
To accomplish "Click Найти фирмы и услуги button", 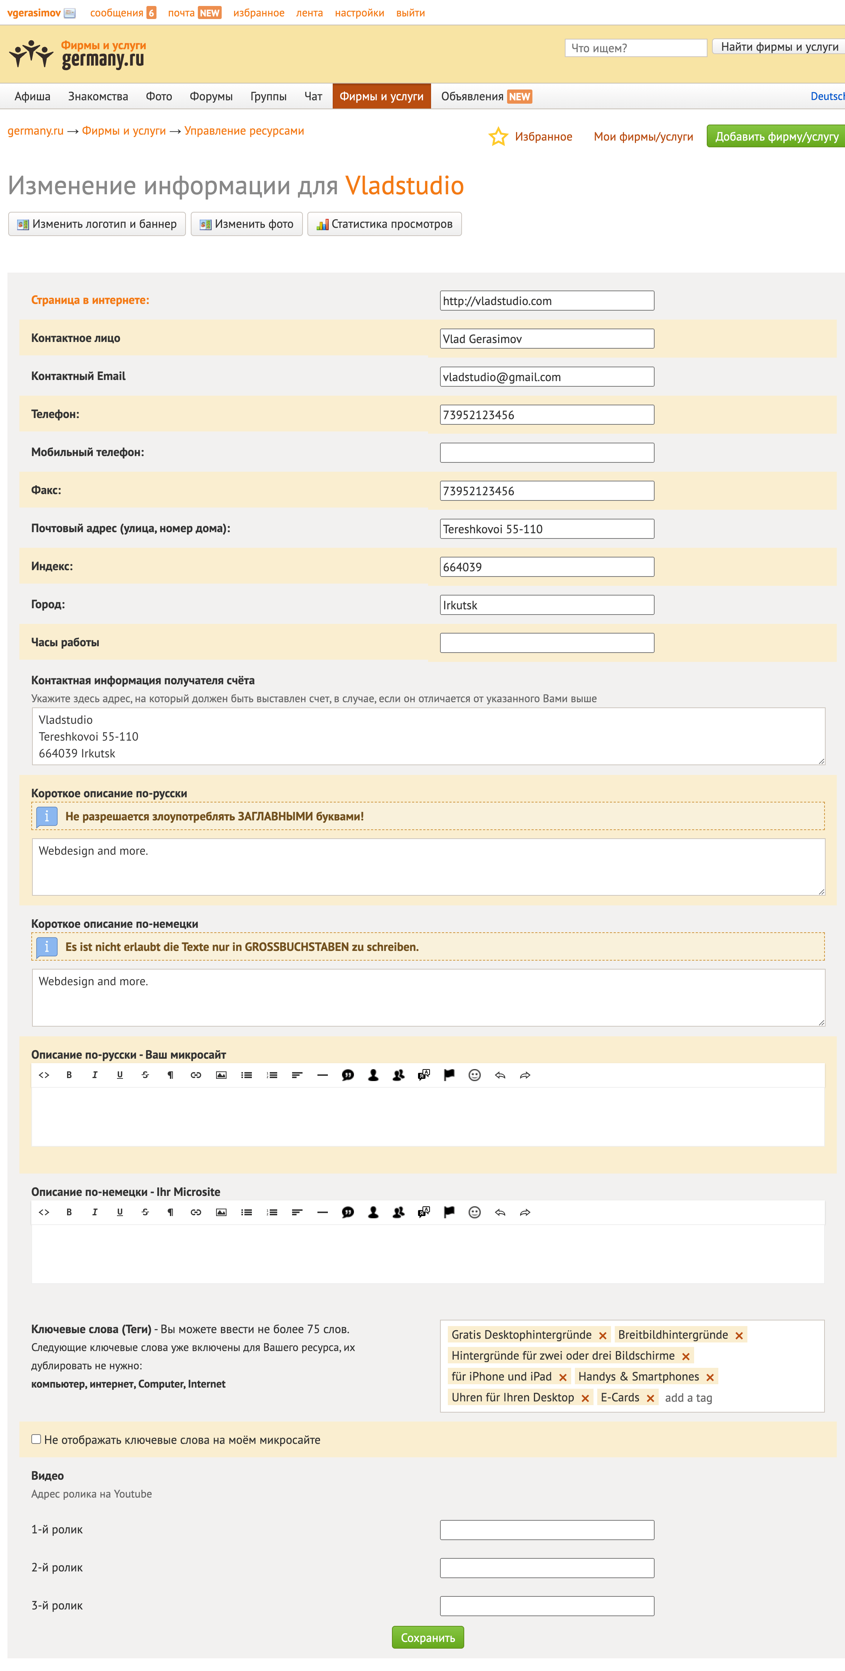I will pos(778,47).
